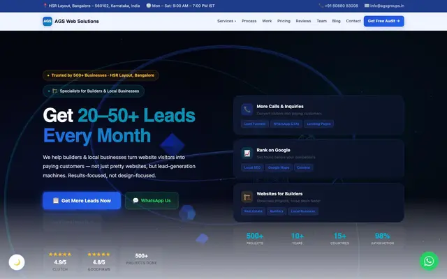Click the HSR Layout address text

[94, 6]
